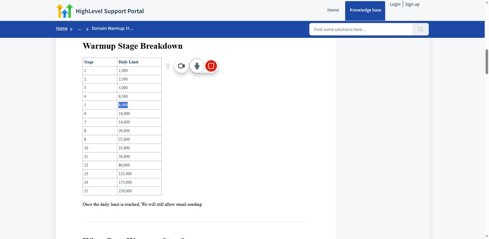
Task: Click the Sign up link
Action: coord(412,4)
